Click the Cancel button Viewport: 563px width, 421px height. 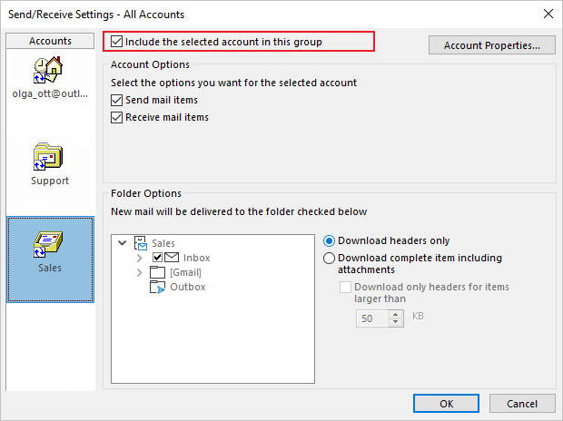click(522, 404)
